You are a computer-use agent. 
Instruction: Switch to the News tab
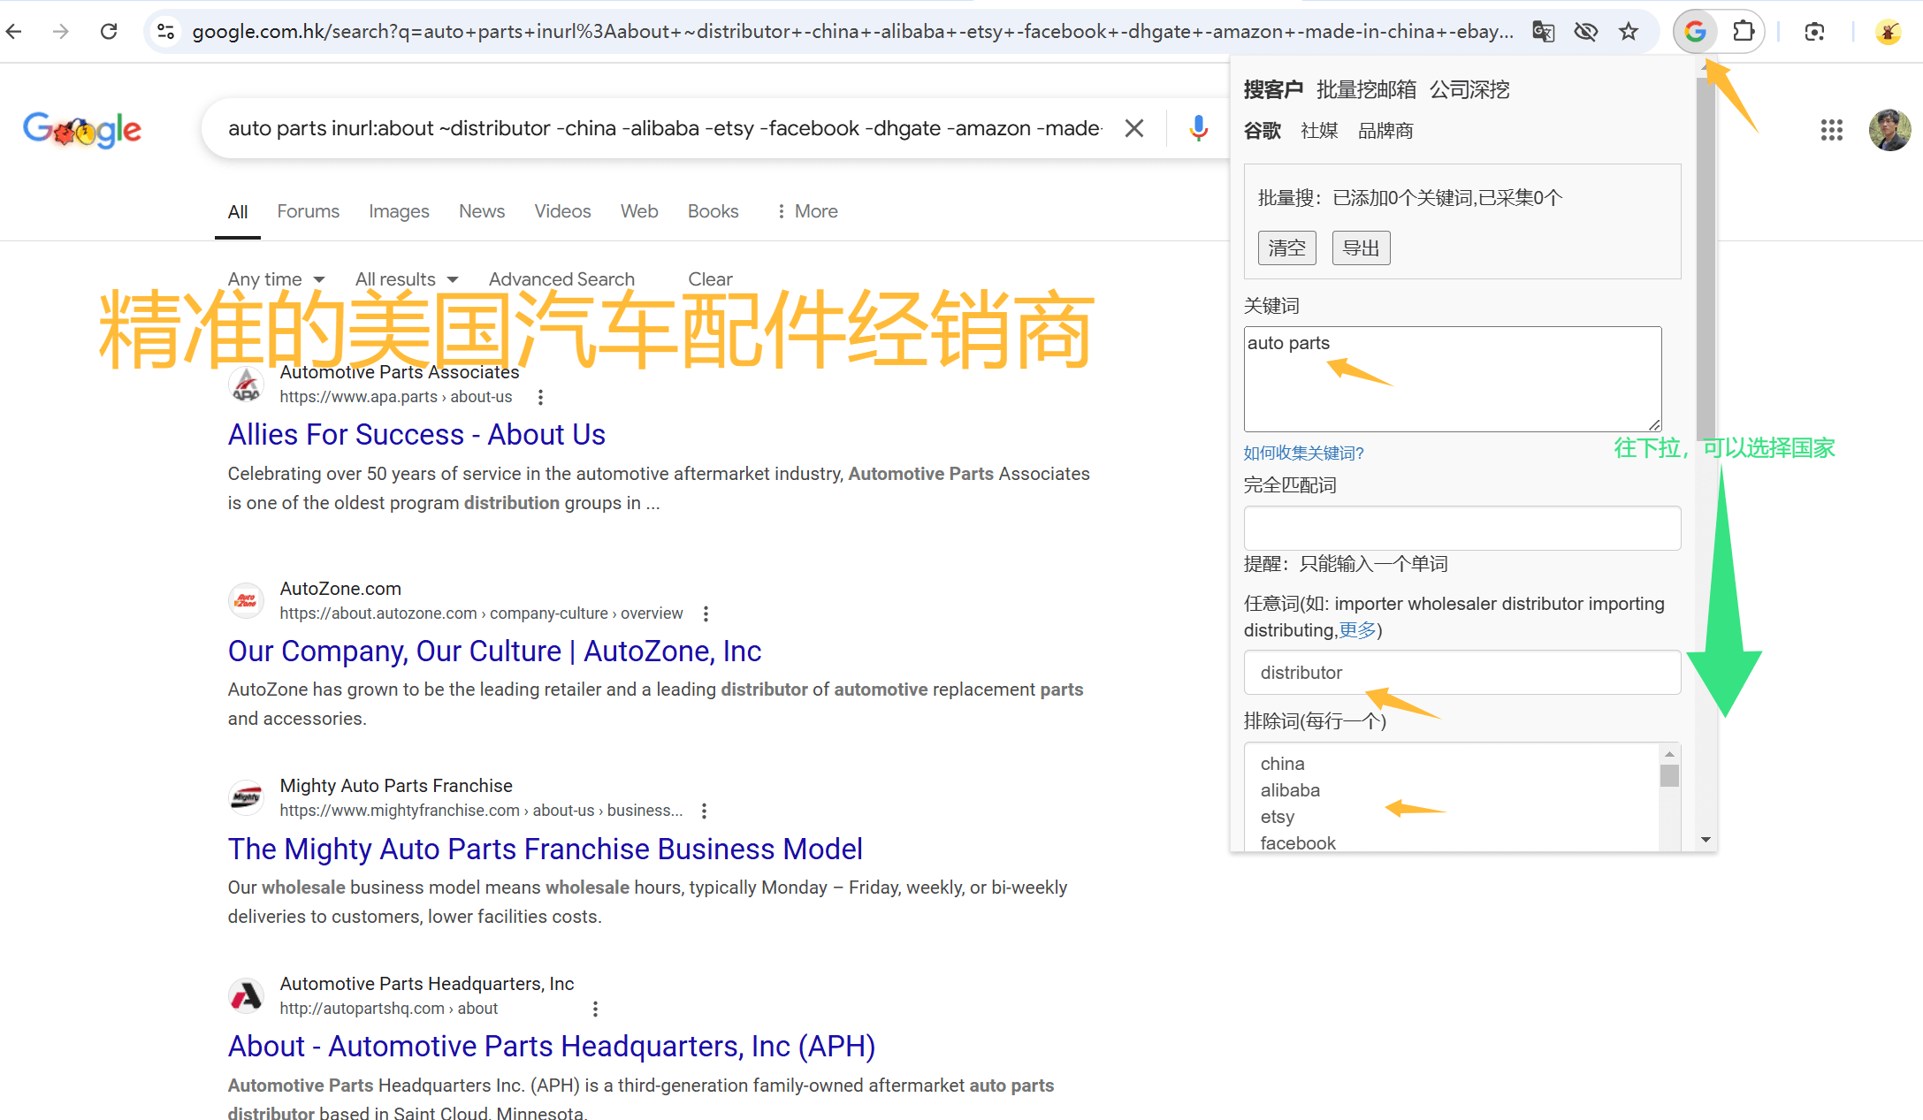[x=482, y=211]
